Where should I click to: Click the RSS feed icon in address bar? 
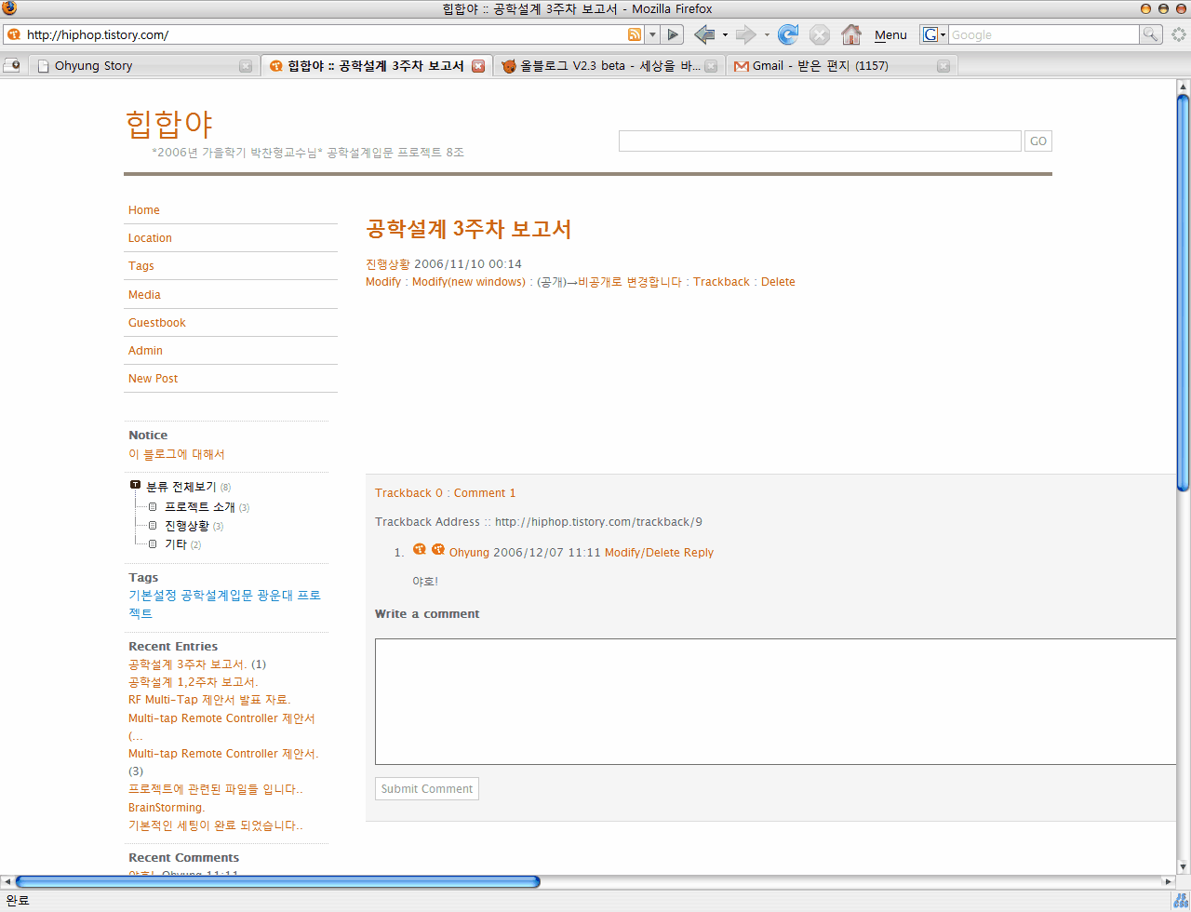(x=635, y=34)
